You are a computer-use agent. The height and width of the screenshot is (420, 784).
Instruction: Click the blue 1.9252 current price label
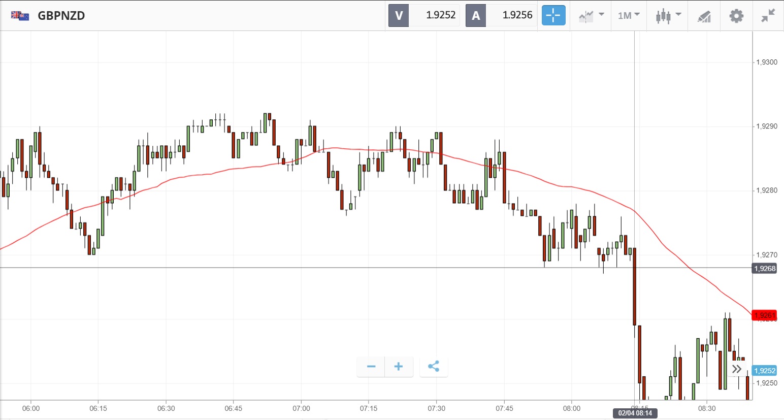coord(765,371)
